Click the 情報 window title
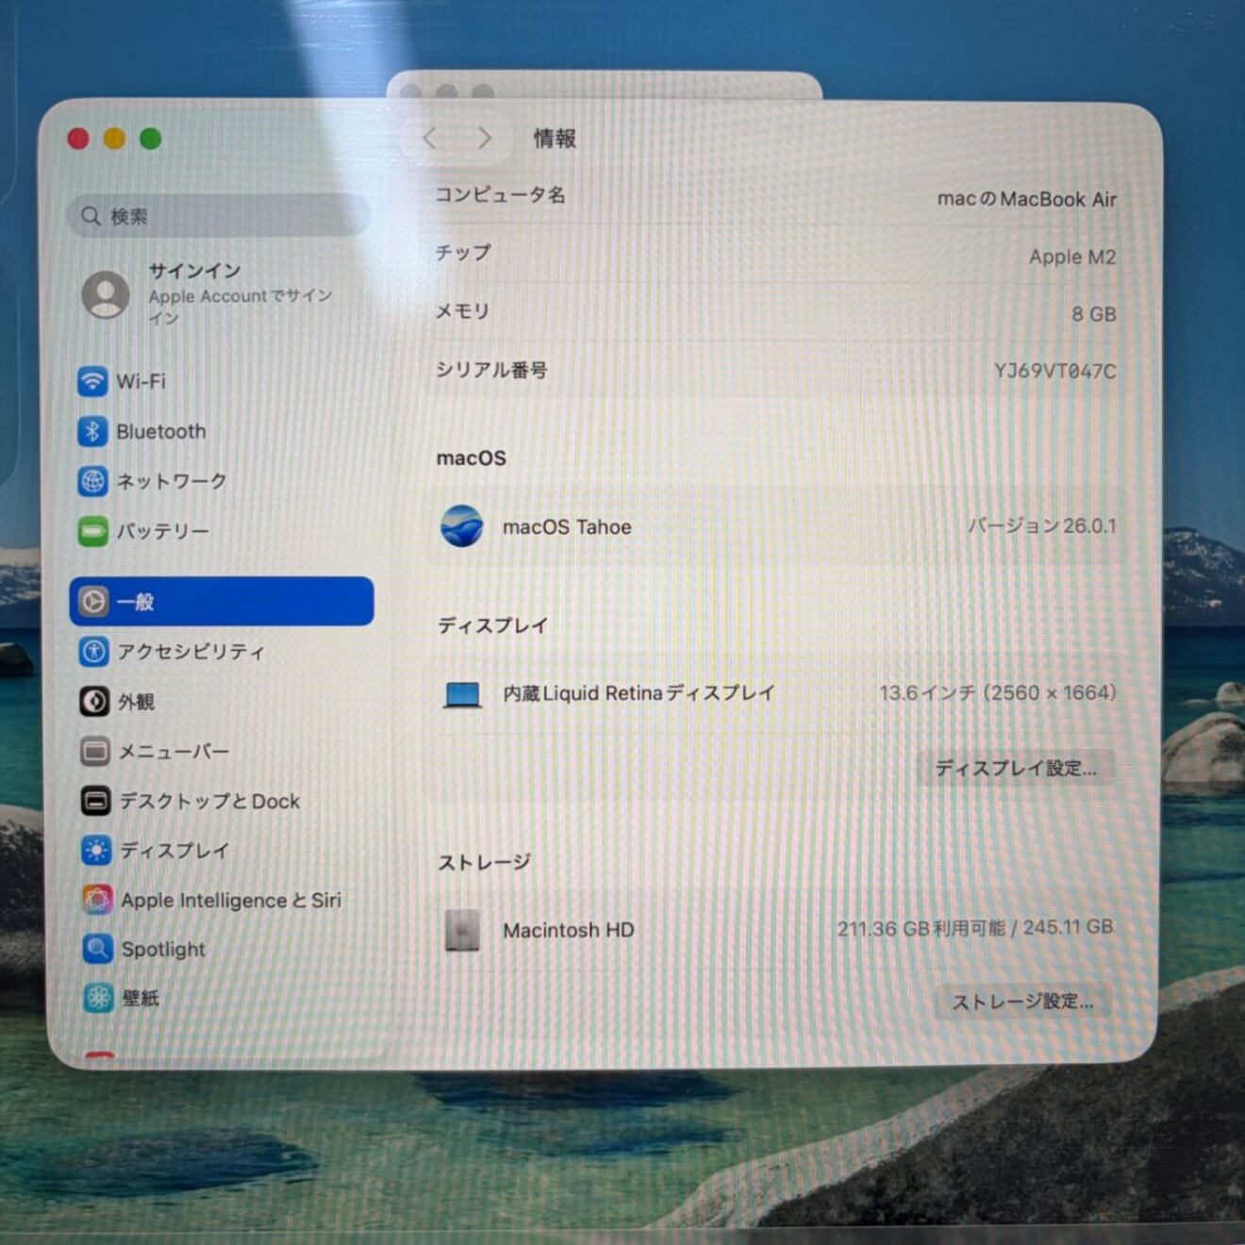The image size is (1245, 1245). (555, 139)
